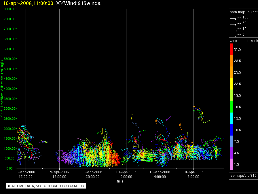Click the cyan 13.5 knots color swatch
Viewport: 258px width, 194px height.
coord(231,118)
